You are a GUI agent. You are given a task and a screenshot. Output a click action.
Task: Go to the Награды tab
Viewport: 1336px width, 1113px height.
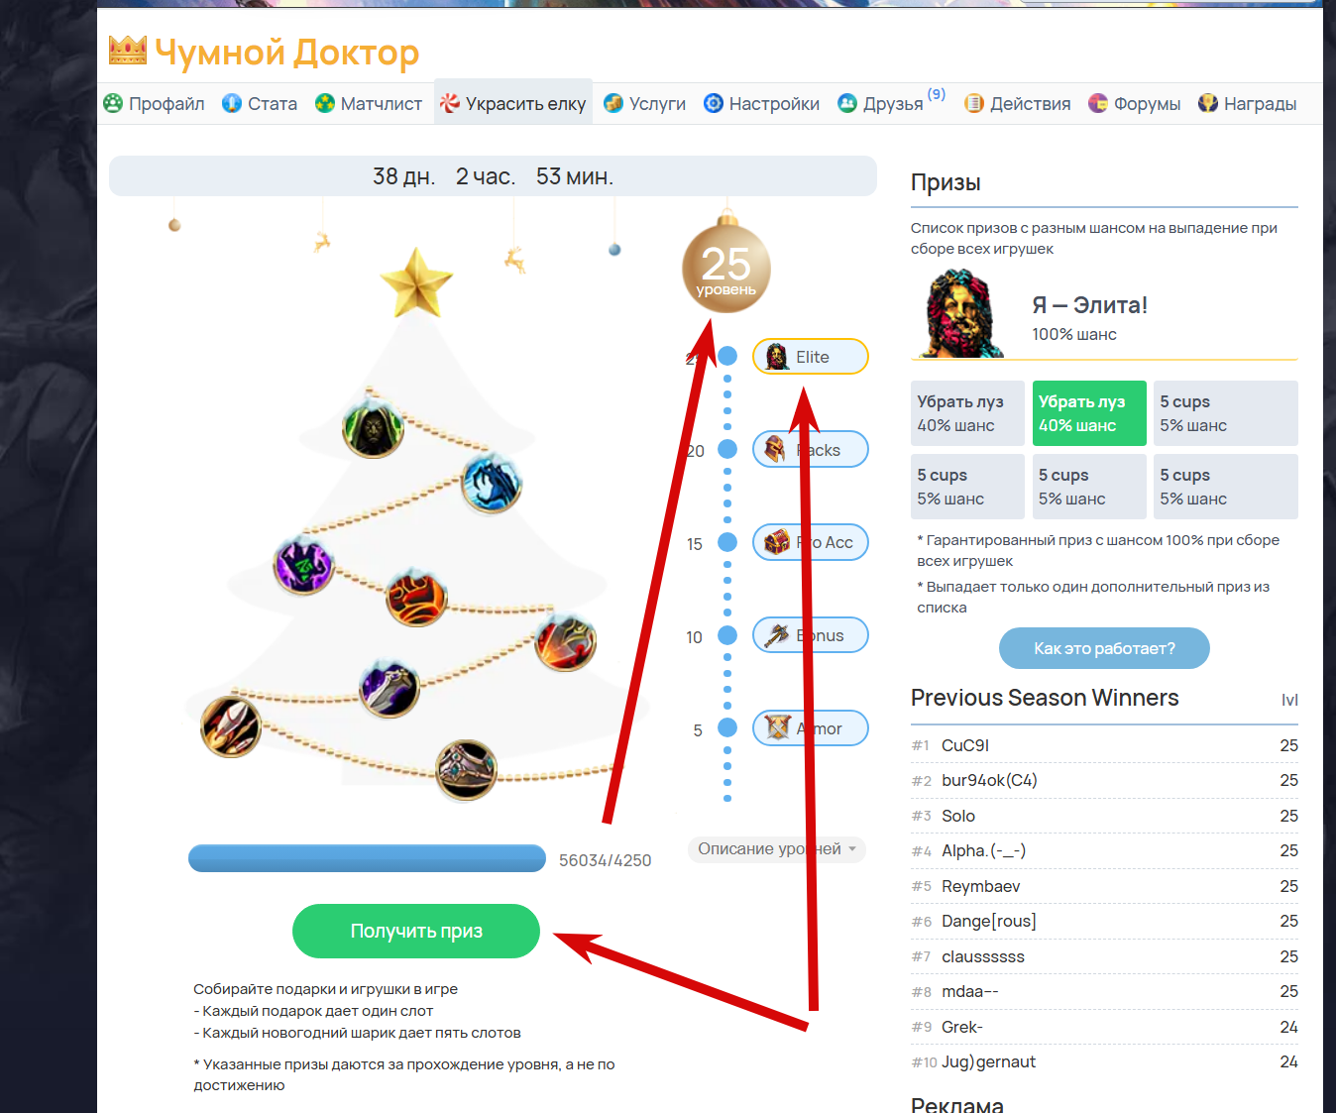(x=1247, y=103)
